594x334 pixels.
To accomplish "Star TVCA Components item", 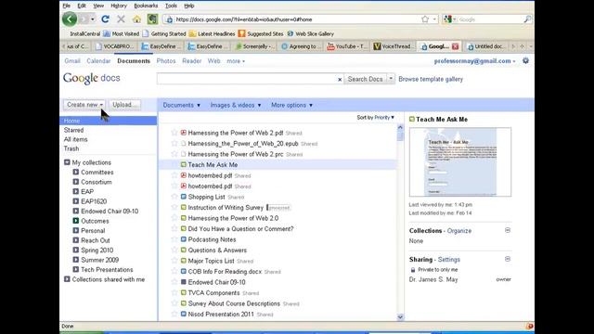I will (x=174, y=293).
